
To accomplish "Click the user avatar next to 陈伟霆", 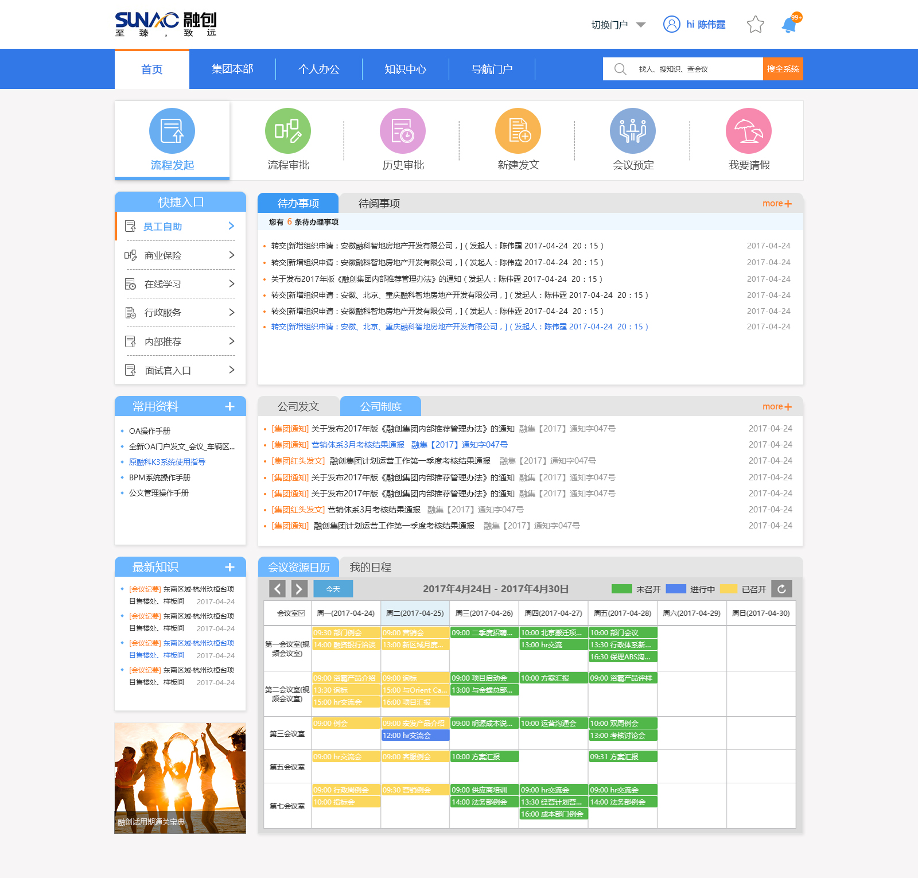I will (671, 25).
